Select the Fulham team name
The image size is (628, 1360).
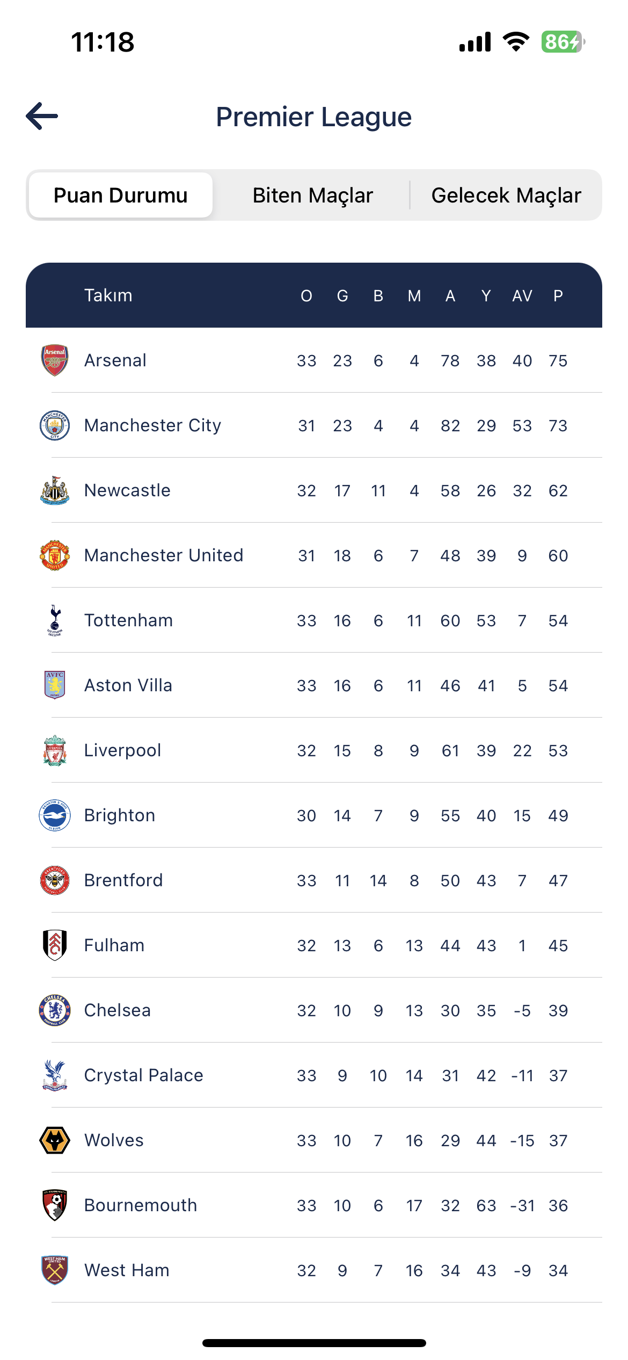point(114,945)
